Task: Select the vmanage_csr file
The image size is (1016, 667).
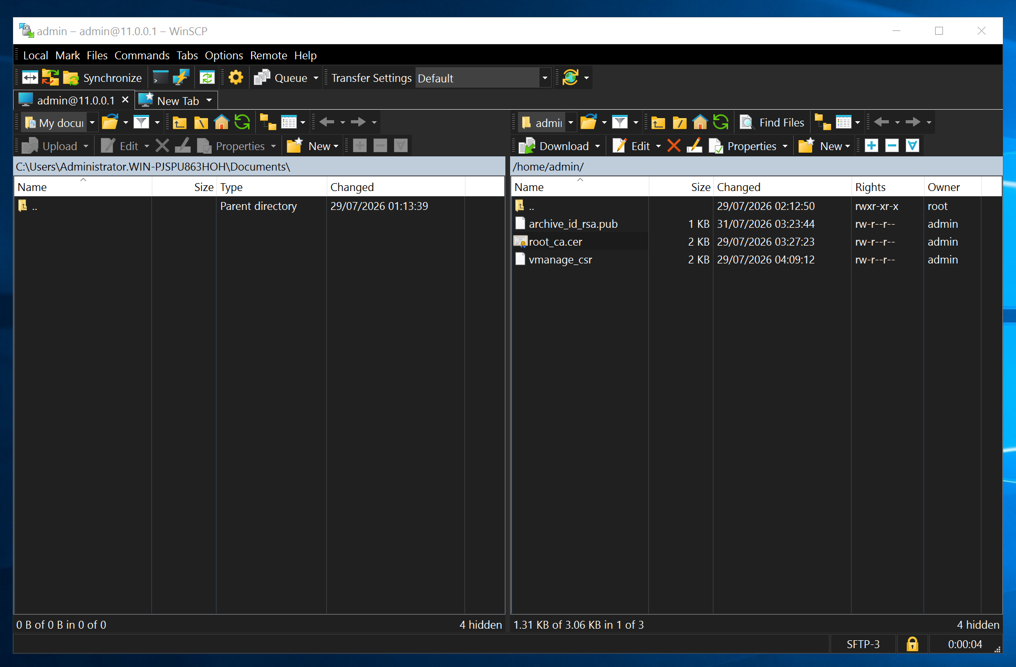Action: pos(561,259)
